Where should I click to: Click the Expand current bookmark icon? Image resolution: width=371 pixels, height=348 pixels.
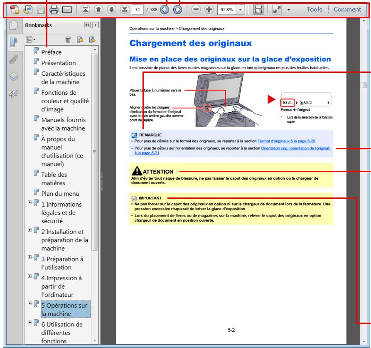click(92, 39)
